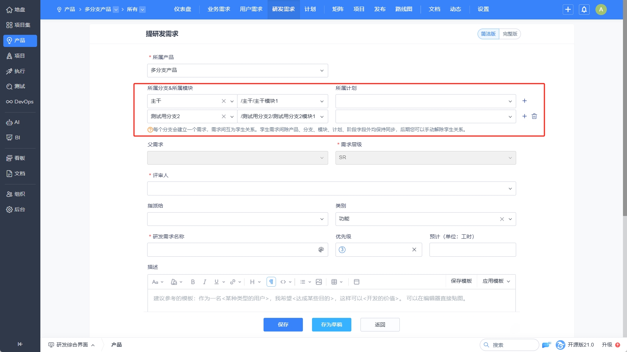The height and width of the screenshot is (352, 627).
Task: Open the 评审人 dropdown
Action: (x=331, y=188)
